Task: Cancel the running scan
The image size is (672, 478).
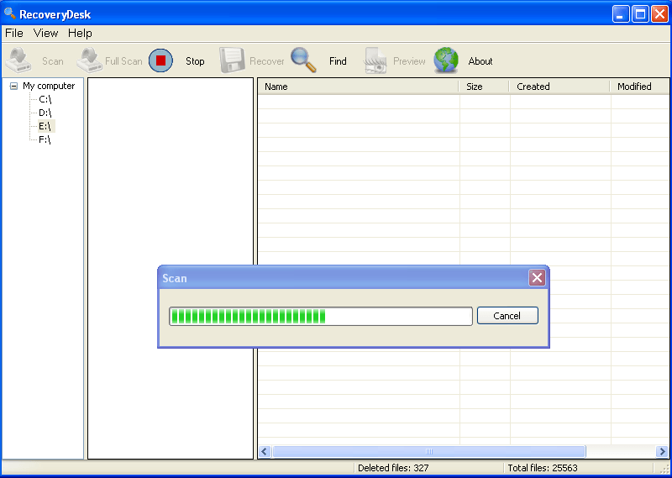Action: (507, 316)
